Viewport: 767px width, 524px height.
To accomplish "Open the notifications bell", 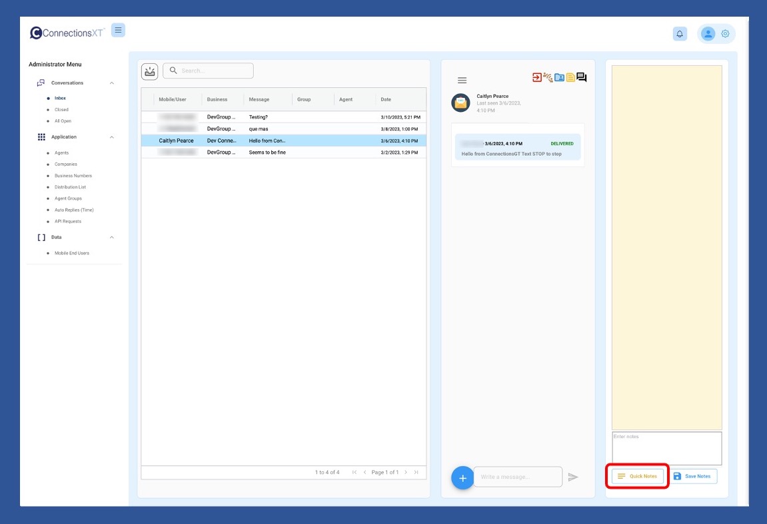I will [x=680, y=34].
